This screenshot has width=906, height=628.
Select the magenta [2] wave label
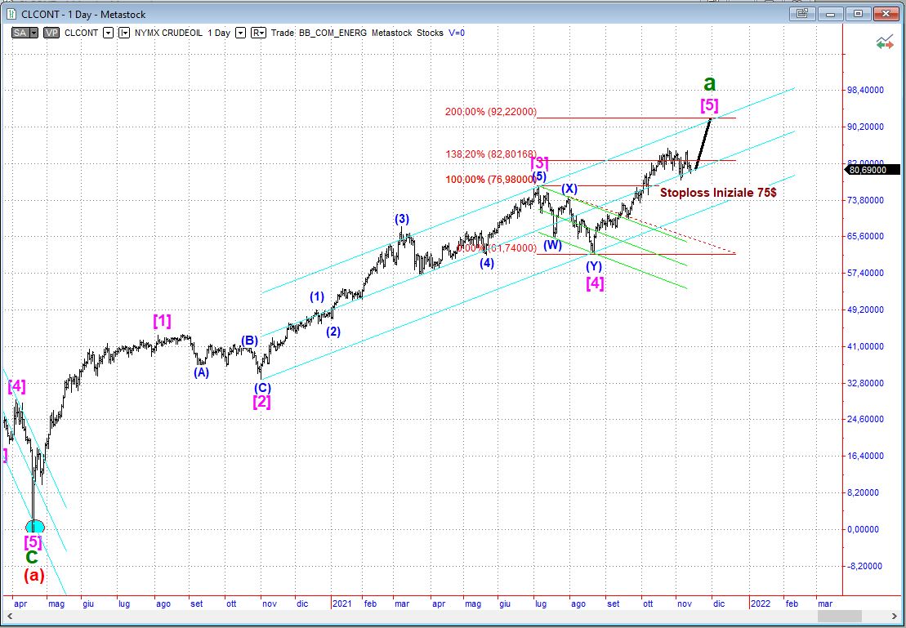click(x=261, y=402)
